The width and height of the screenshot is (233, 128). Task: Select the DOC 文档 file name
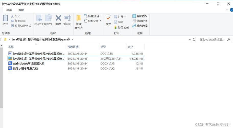point(39,54)
